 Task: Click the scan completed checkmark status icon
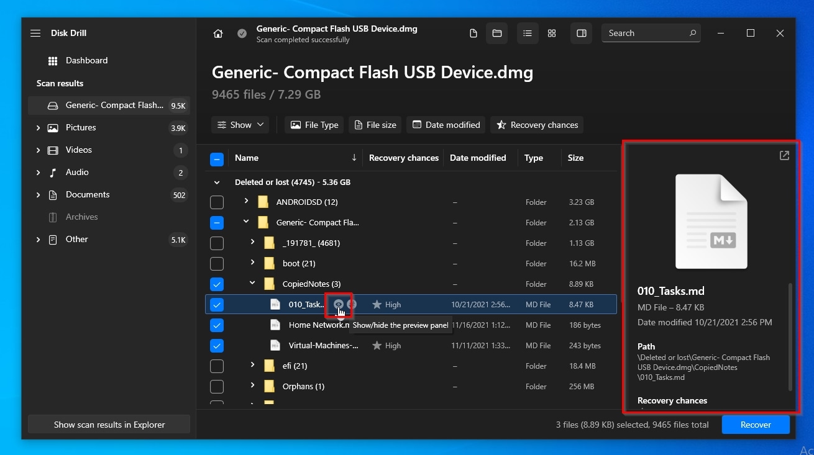point(242,34)
